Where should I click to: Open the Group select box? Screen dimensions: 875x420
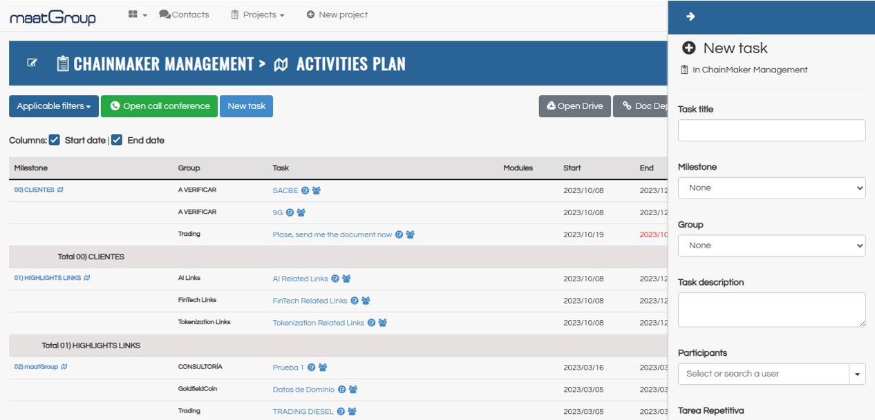pyautogui.click(x=771, y=246)
